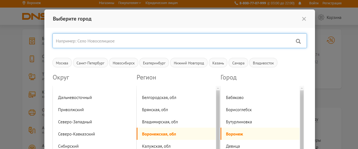The width and height of the screenshot is (358, 149).
Task: Click the Войти link
Action: [313, 3]
